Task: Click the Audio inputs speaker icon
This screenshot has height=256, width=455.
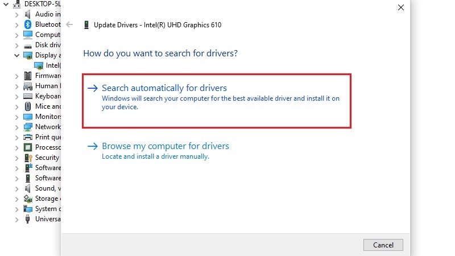Action: 27,14
